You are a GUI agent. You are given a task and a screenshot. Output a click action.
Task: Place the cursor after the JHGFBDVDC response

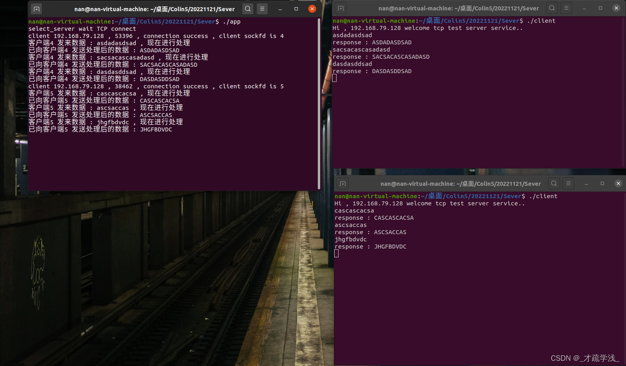(337, 253)
